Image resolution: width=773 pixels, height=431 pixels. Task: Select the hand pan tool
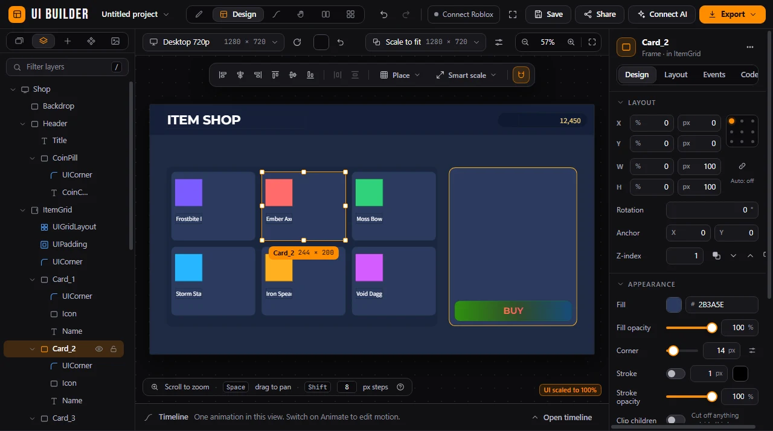pyautogui.click(x=301, y=14)
